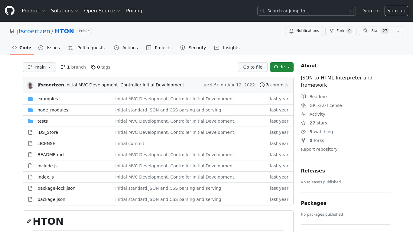Click the repository book icon beside jfscoertzen
This screenshot has width=413, height=232.
coord(12,31)
